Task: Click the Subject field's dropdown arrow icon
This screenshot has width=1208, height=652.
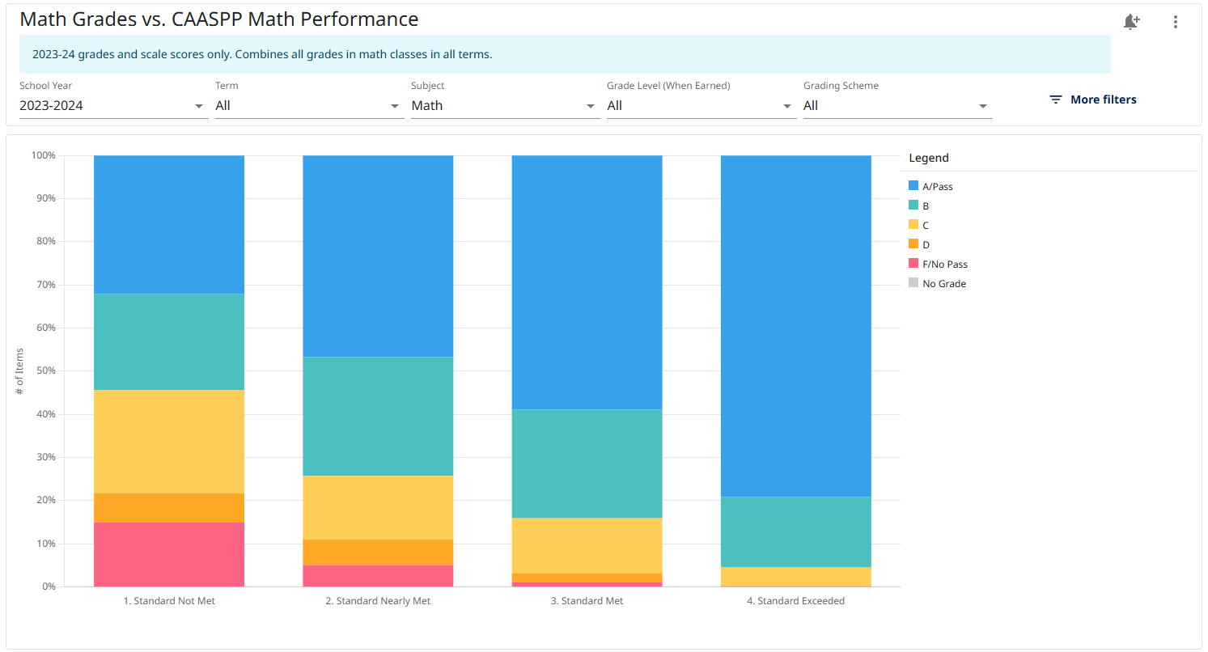Action: pos(591,105)
